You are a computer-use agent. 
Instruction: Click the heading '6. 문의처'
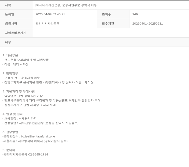pyautogui.click(x=9, y=150)
